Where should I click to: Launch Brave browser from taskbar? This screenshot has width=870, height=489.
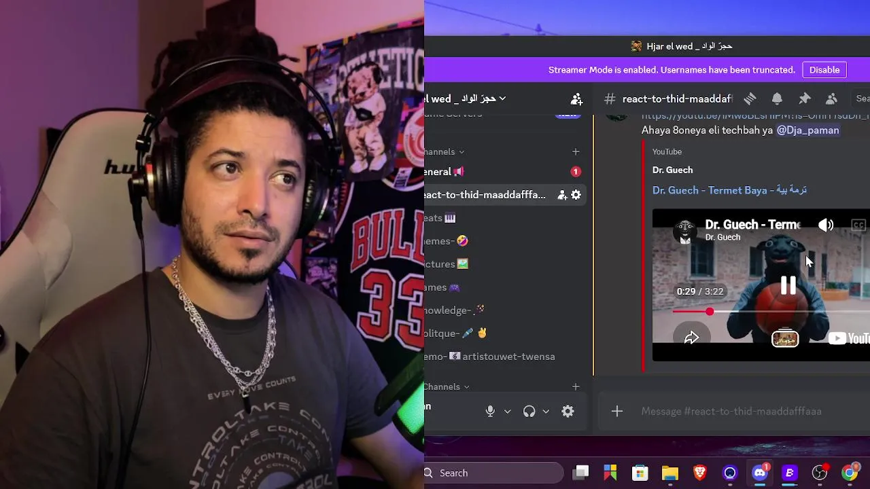pos(699,473)
